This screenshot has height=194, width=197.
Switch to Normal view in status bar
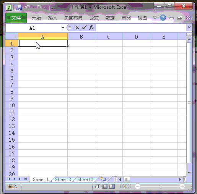click(98, 186)
